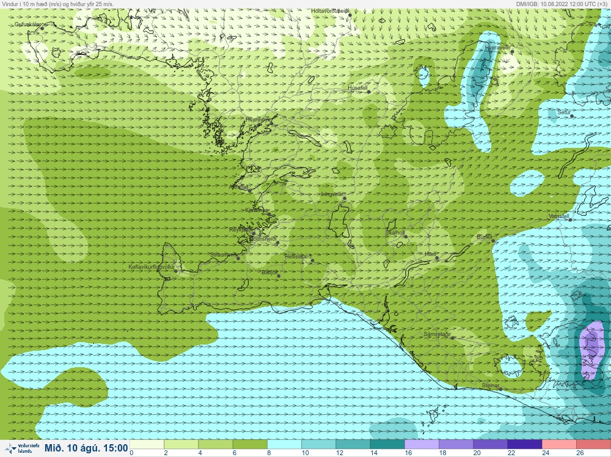Click the Skálholt station label
Image resolution: width=611 pixels, height=457 pixels.
(x=395, y=233)
